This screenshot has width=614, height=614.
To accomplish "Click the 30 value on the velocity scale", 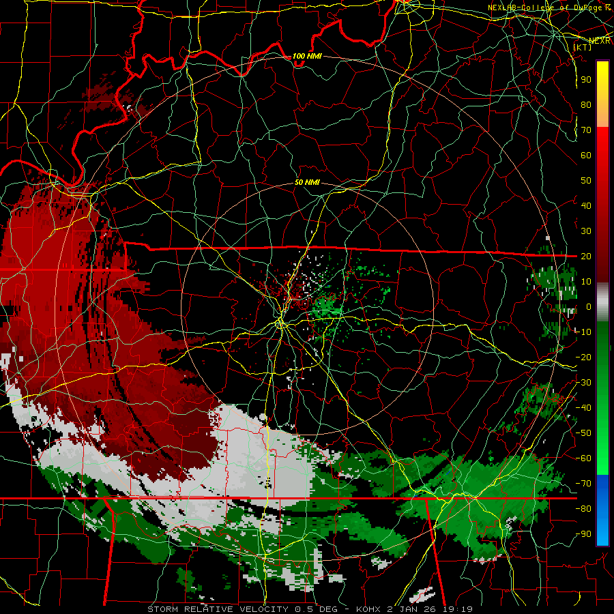I will [x=586, y=231].
